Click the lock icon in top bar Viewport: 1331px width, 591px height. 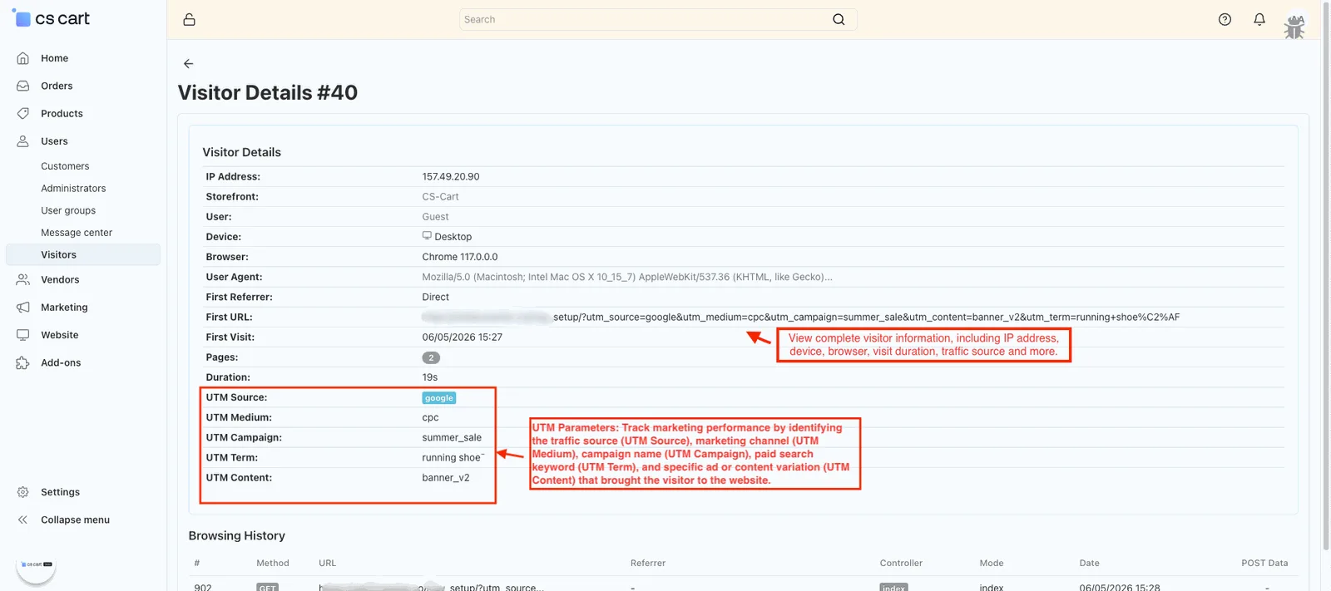(x=189, y=19)
